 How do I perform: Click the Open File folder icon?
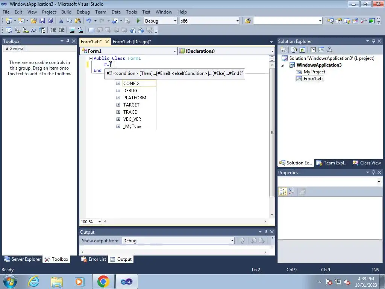(x=33, y=21)
